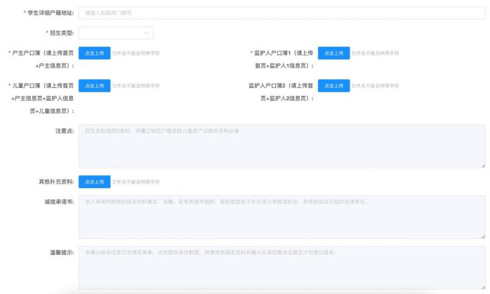Viewport: 490px width, 294px height.
Task: Click the 学生详细户籍地址 field label
Action: [50, 13]
